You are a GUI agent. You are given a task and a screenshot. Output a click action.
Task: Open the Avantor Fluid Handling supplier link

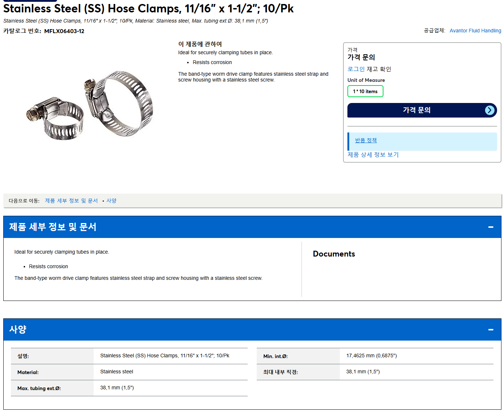click(475, 31)
